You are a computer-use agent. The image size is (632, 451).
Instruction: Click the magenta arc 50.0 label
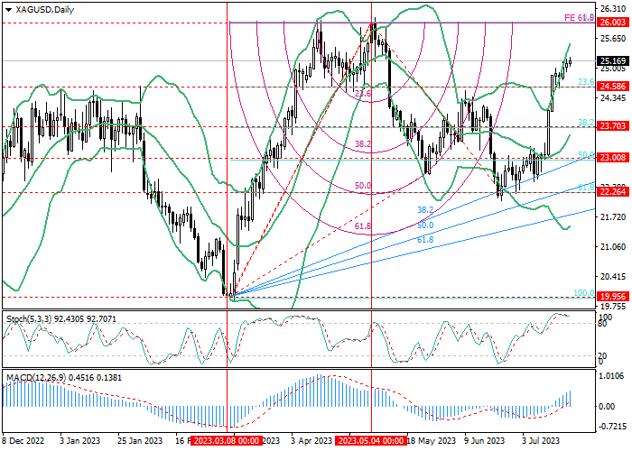pyautogui.click(x=363, y=186)
